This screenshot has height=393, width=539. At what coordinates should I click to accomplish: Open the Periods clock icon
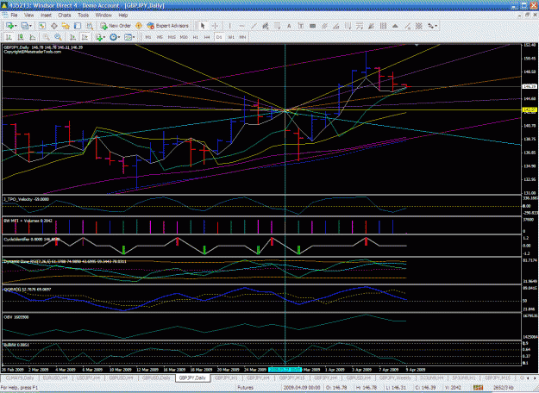(113, 37)
